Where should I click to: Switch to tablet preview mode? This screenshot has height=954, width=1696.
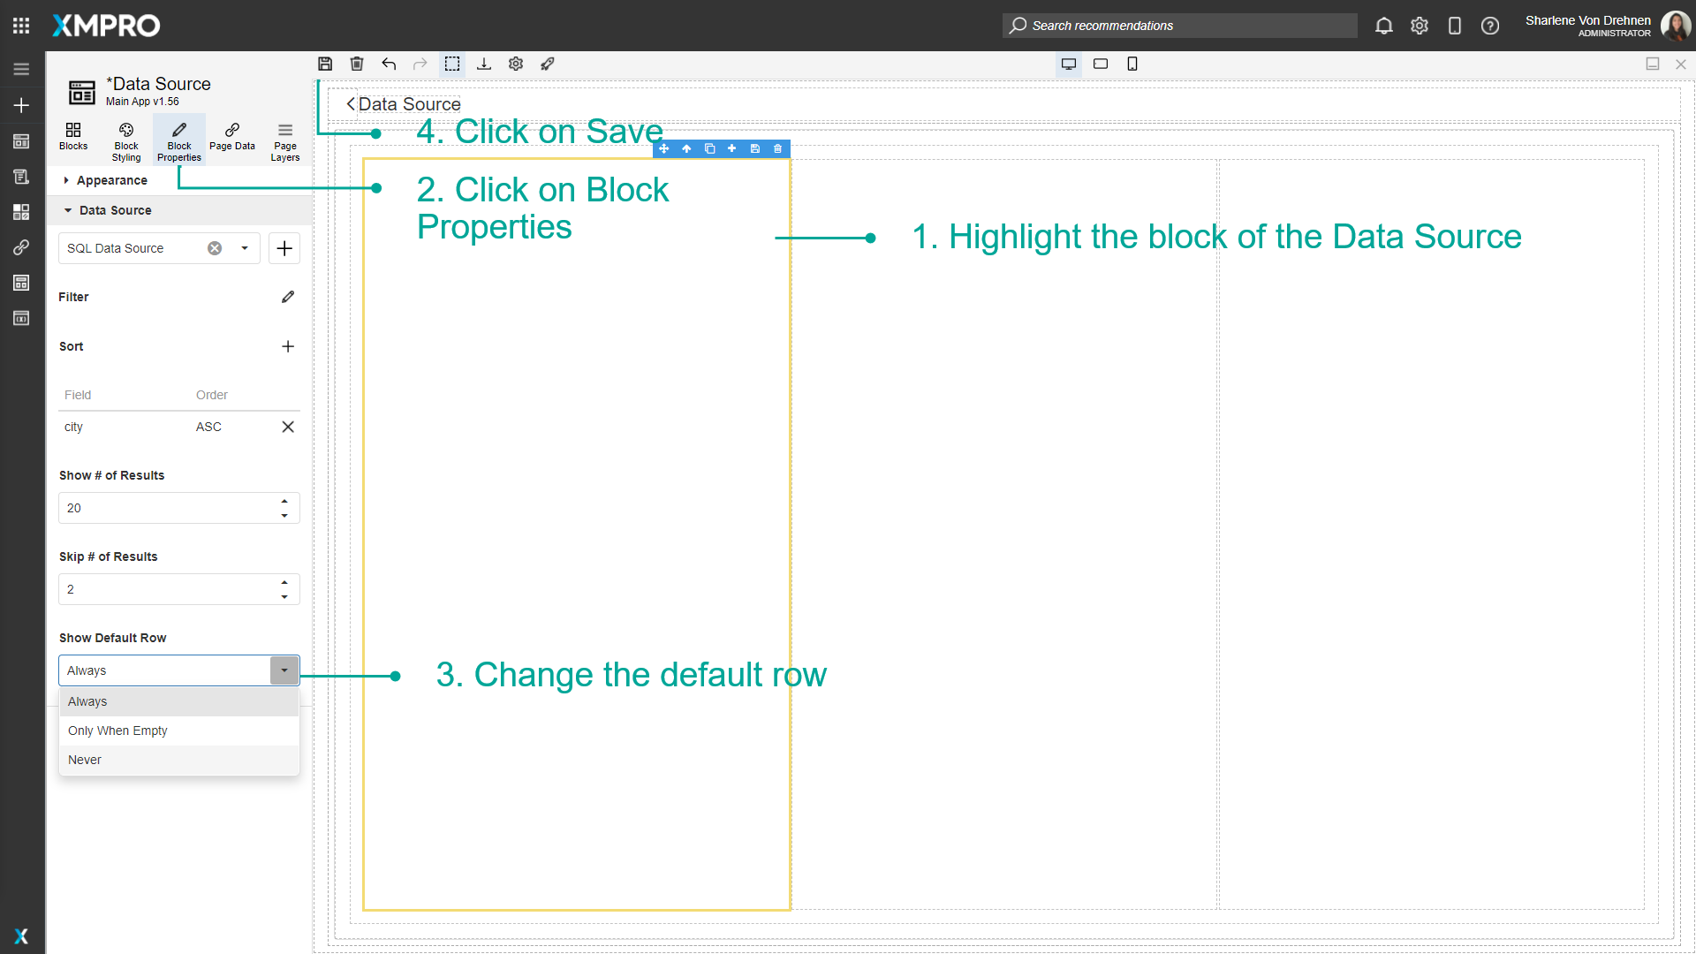tap(1101, 64)
